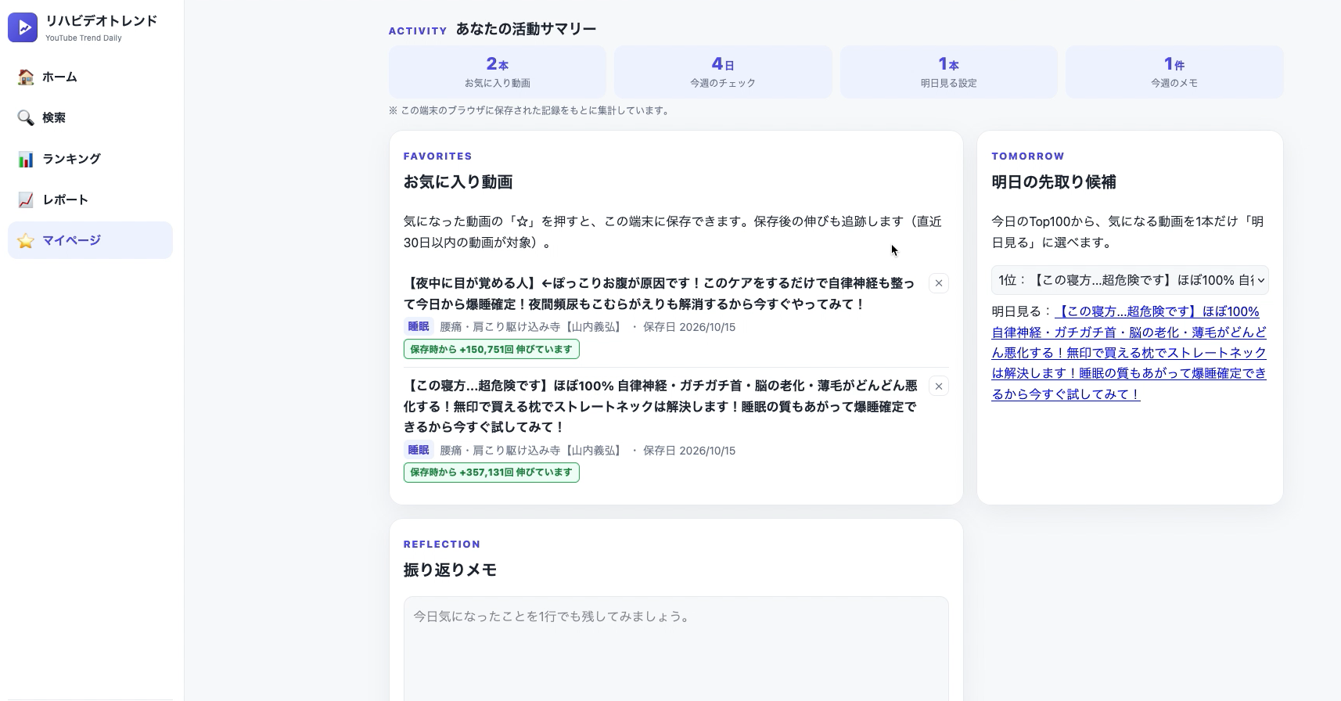Click the 2本 お気に入り動画 stat card
The width and height of the screenshot is (1341, 701).
[x=498, y=72]
